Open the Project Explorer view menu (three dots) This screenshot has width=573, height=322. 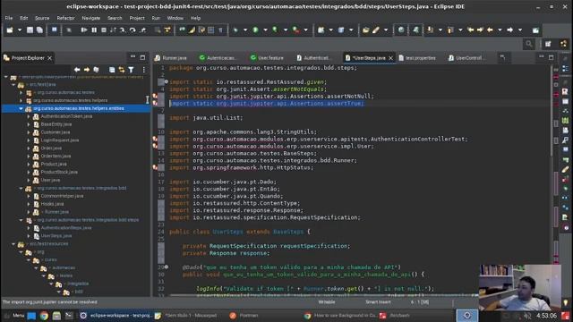click(143, 70)
